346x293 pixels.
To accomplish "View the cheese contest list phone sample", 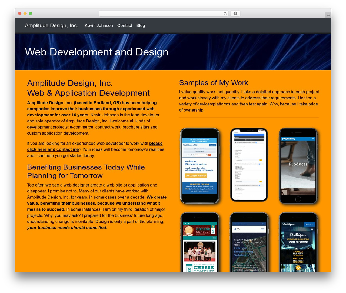I will point(249,165).
